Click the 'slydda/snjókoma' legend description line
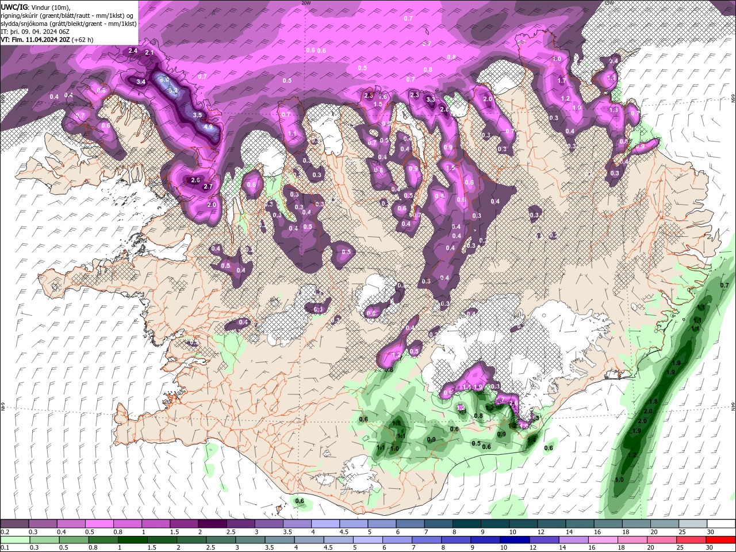 (x=68, y=24)
